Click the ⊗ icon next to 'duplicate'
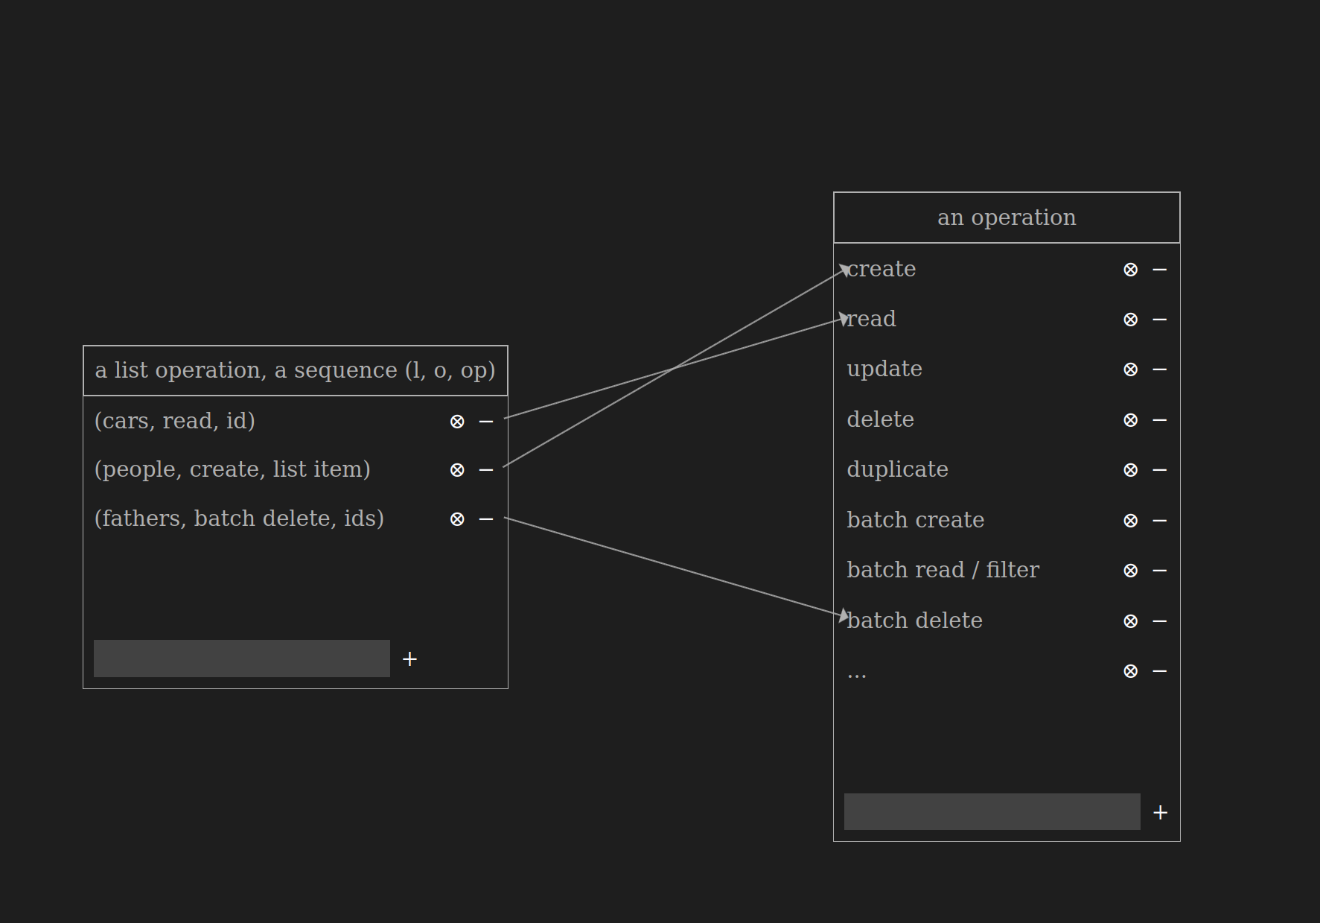 pyautogui.click(x=1130, y=470)
